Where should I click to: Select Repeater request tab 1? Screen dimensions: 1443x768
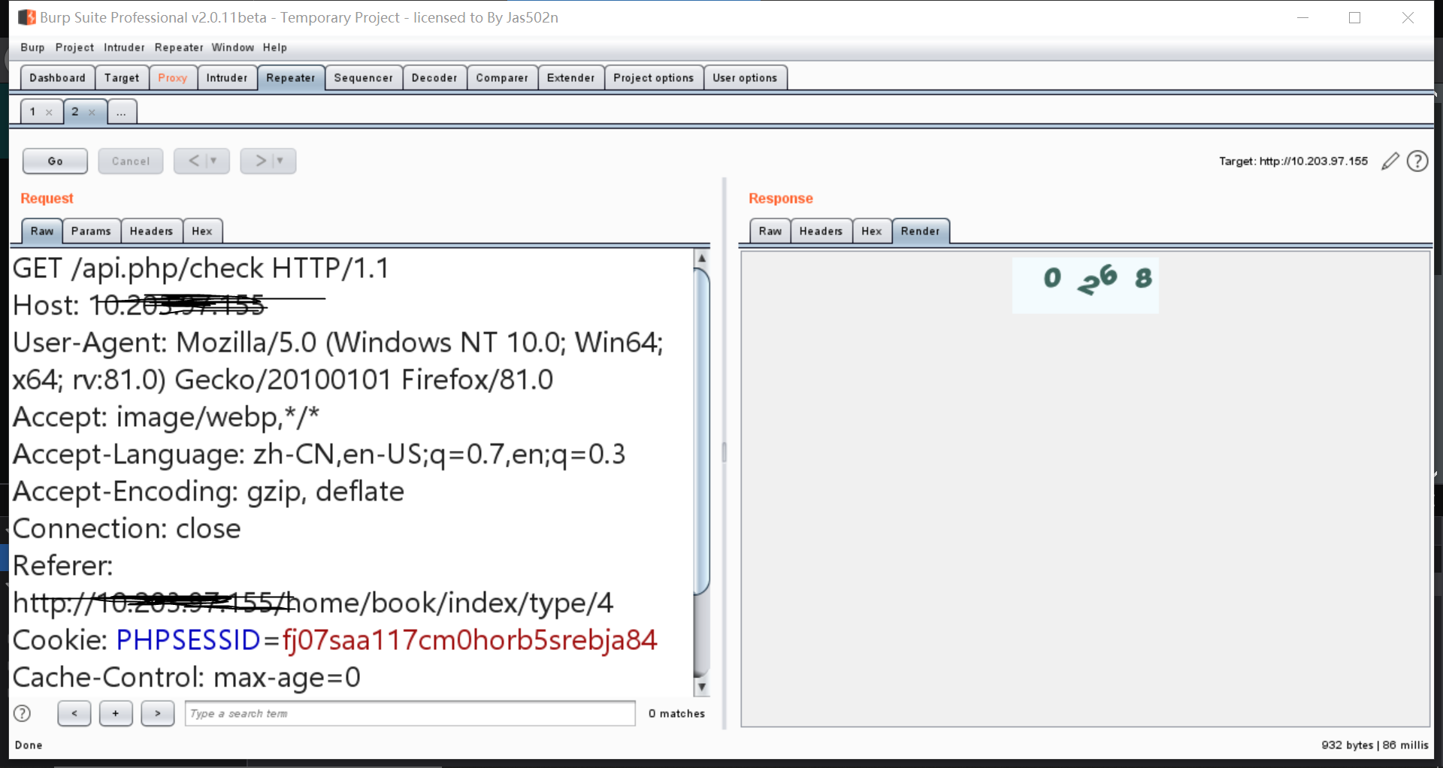click(33, 112)
